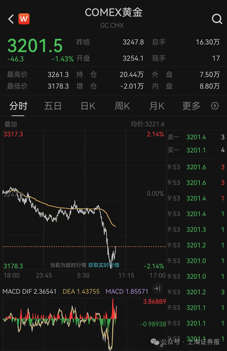Viewport: 227px width, 351px height.
Task: Select the 卖一 order row
Action: [x=196, y=137]
